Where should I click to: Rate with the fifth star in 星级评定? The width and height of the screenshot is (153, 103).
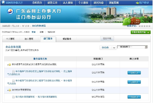pos(149,26)
